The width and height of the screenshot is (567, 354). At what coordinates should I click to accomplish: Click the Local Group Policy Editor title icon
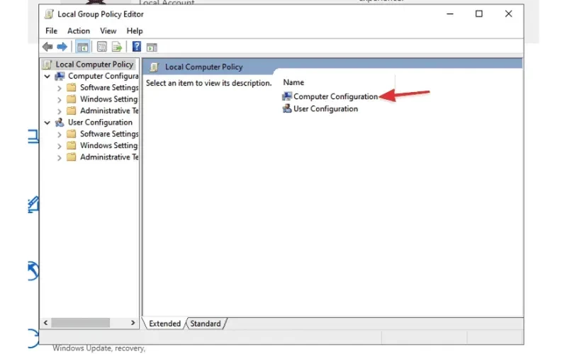[49, 14]
